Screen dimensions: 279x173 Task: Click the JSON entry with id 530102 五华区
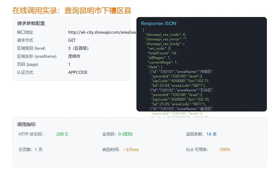(x=182, y=90)
